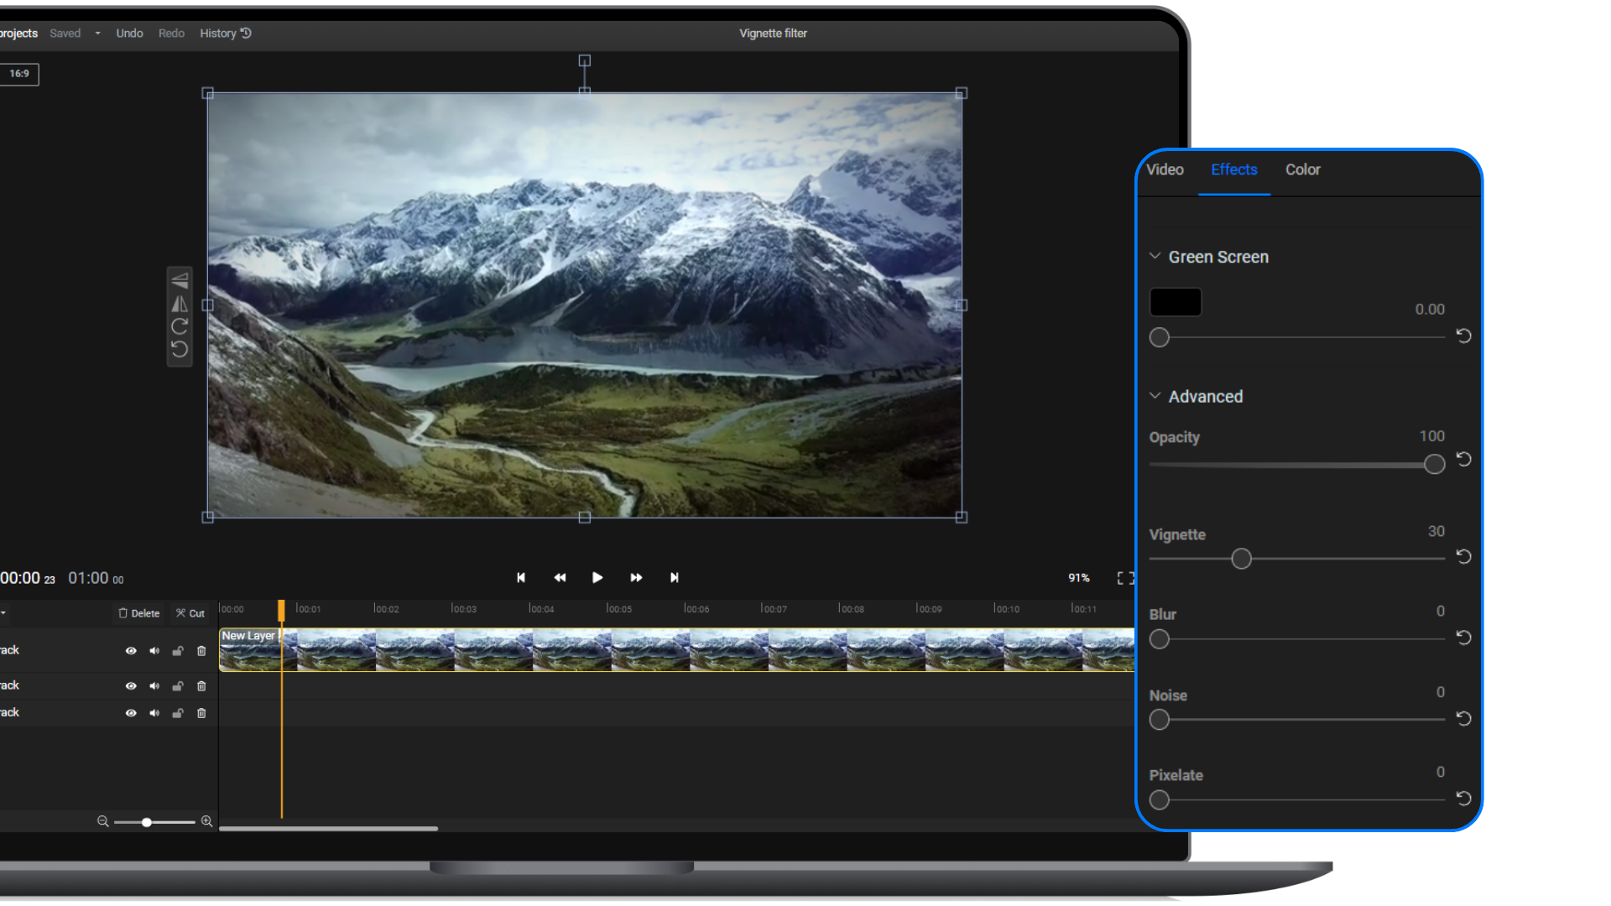Reset the Vignette value
1611x906 pixels.
click(x=1463, y=556)
